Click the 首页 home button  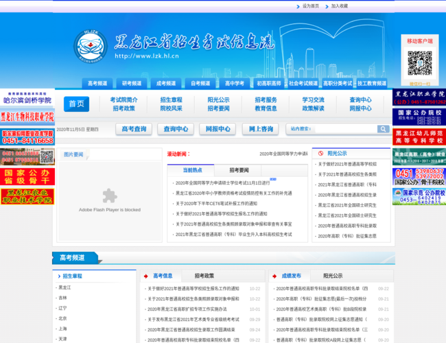[76, 104]
